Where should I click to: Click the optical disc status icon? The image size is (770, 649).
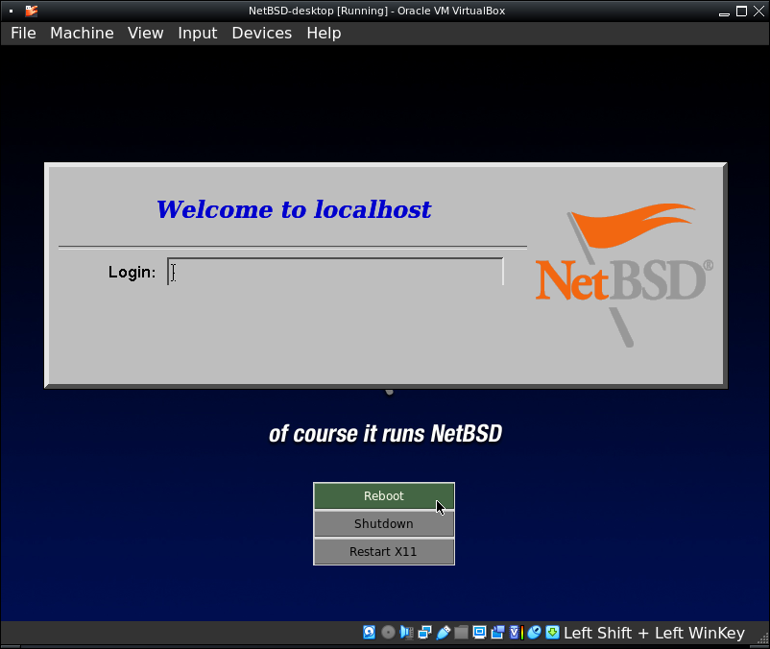(x=388, y=633)
